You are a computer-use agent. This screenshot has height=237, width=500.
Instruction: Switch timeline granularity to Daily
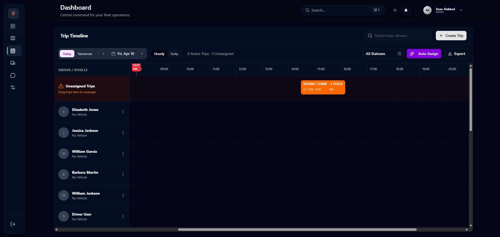coord(174,54)
